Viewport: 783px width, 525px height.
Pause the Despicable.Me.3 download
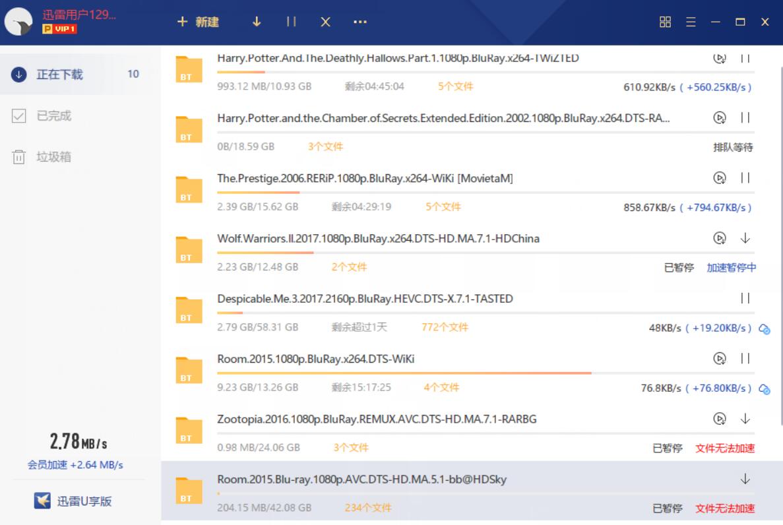(745, 298)
